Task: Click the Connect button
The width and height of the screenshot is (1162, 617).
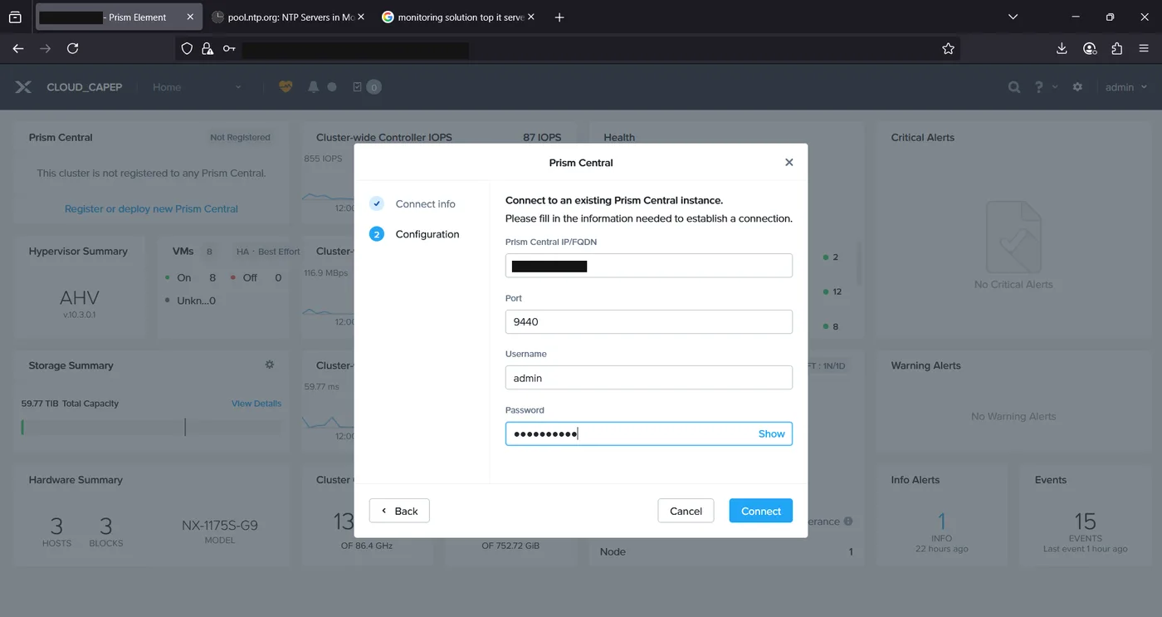Action: [761, 511]
